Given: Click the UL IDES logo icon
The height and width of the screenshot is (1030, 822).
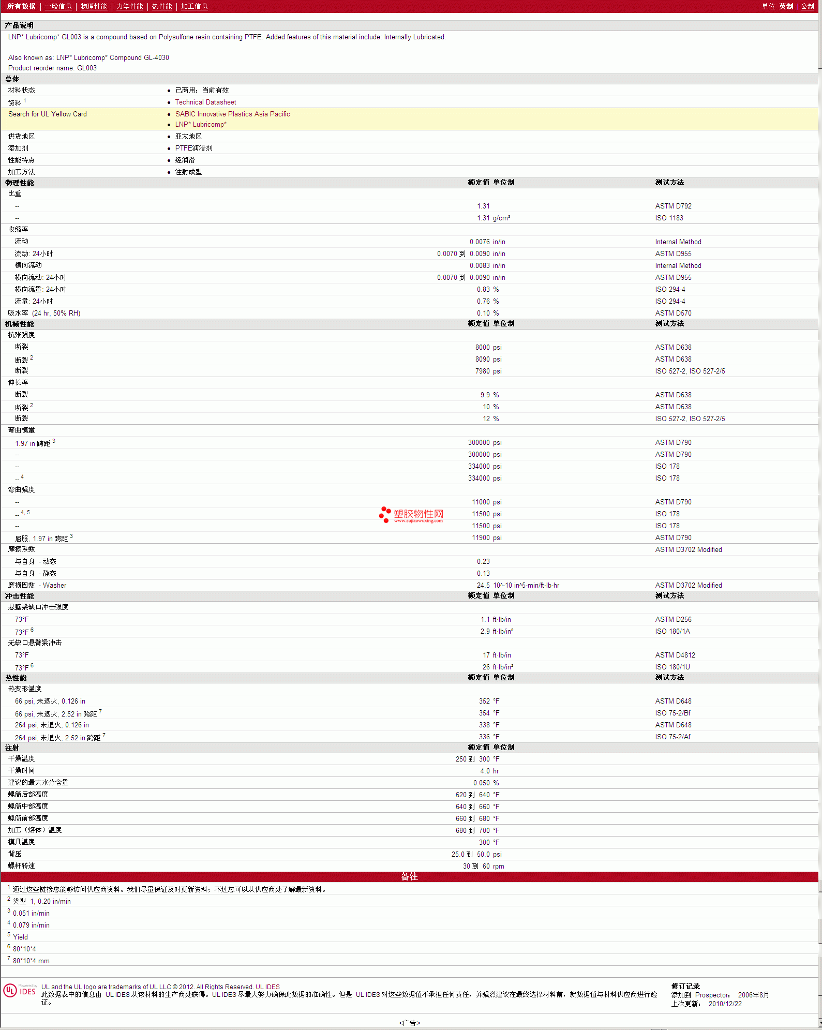Looking at the screenshot, I should 20,990.
